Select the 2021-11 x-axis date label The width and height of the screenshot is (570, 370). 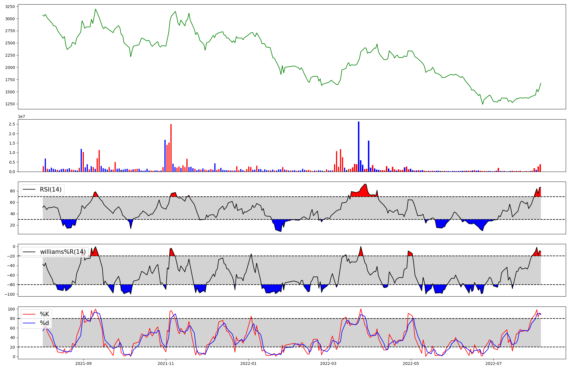pos(166,363)
